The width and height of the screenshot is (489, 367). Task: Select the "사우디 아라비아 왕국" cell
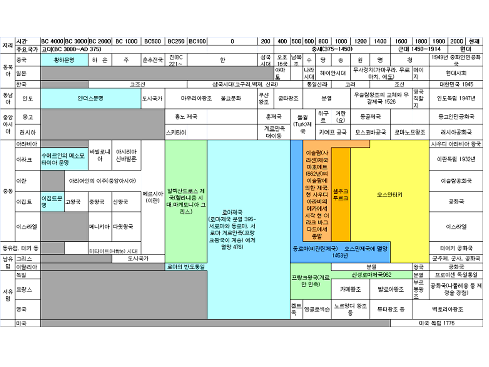point(456,144)
